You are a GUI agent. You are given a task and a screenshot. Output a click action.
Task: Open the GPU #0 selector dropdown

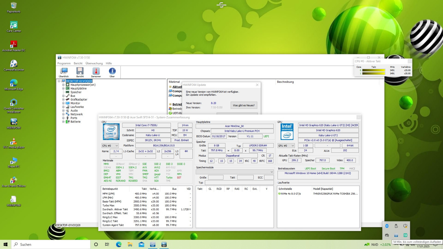coord(286,146)
